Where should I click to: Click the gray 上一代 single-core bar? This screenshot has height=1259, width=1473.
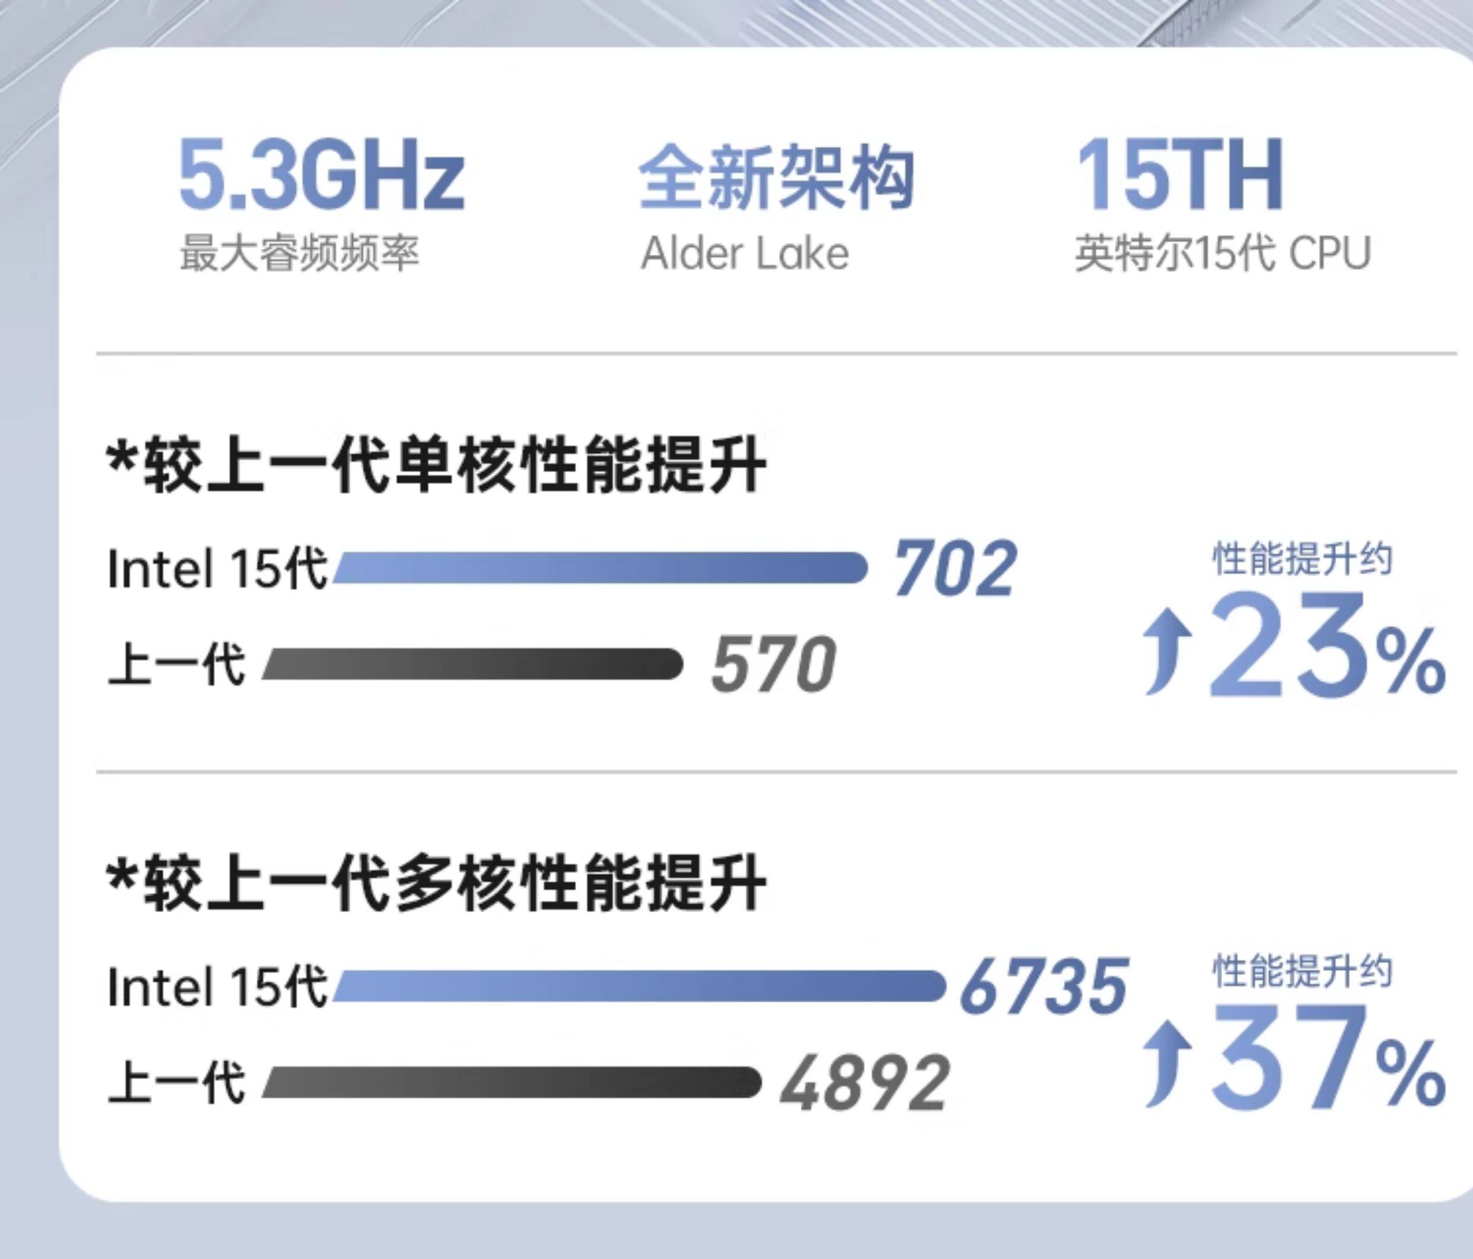[473, 664]
